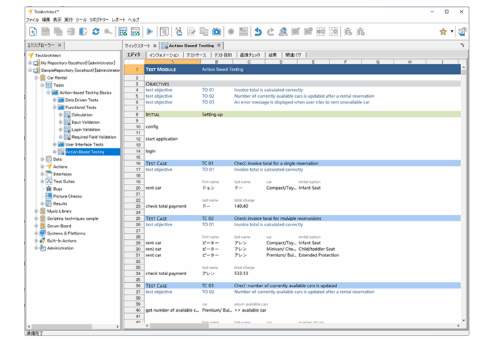Expand the Actions node in tree
494x342 pixels.
[42, 166]
